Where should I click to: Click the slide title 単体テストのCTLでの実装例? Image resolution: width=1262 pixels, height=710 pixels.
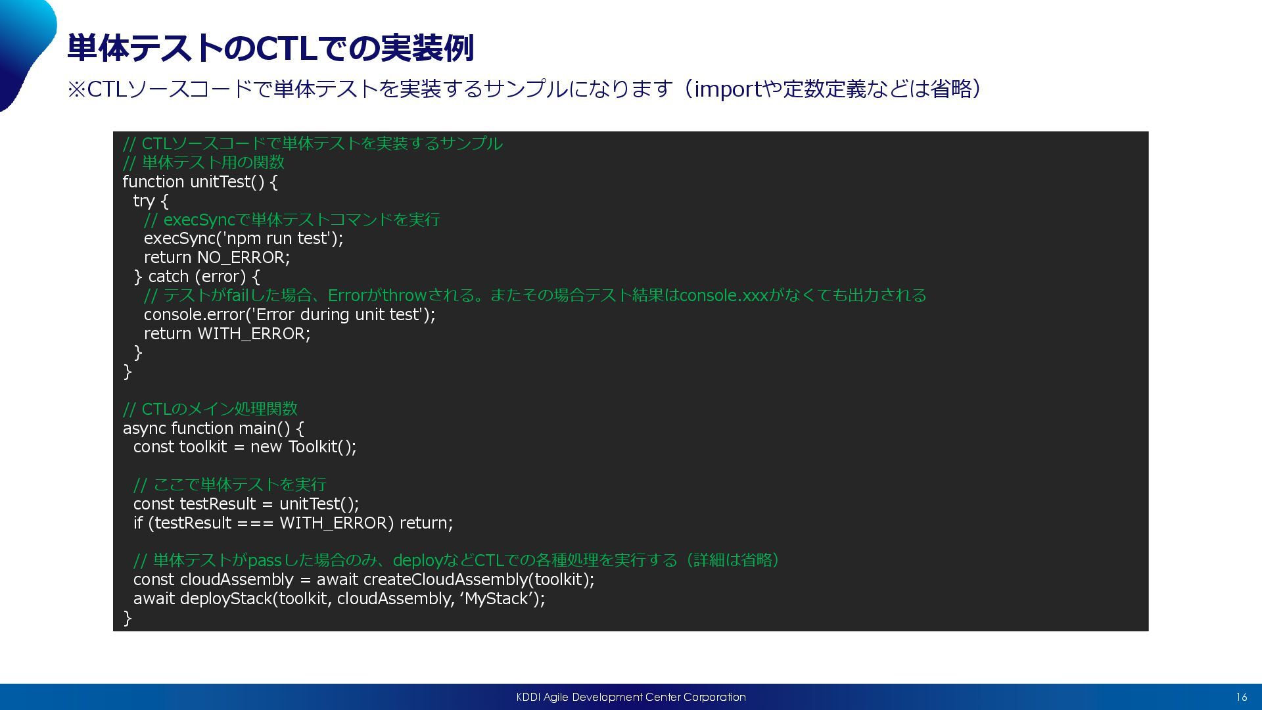coord(270,49)
